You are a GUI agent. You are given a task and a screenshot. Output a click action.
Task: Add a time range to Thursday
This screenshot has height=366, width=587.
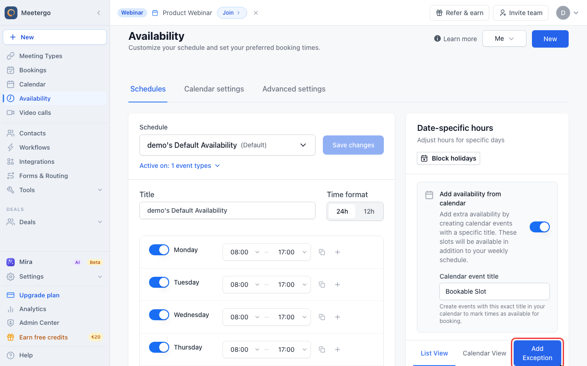click(338, 350)
